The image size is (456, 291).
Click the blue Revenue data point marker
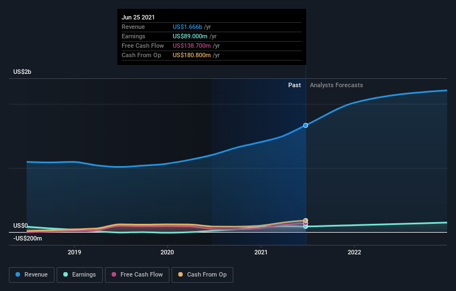point(305,126)
